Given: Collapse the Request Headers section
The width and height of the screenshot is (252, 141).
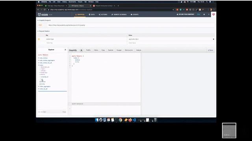Looking at the screenshot, I should point(44,31).
